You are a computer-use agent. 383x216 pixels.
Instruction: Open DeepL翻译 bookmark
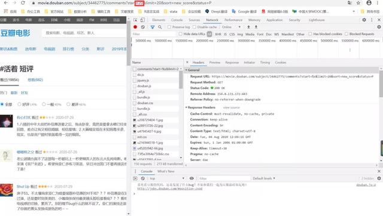coord(216,11)
